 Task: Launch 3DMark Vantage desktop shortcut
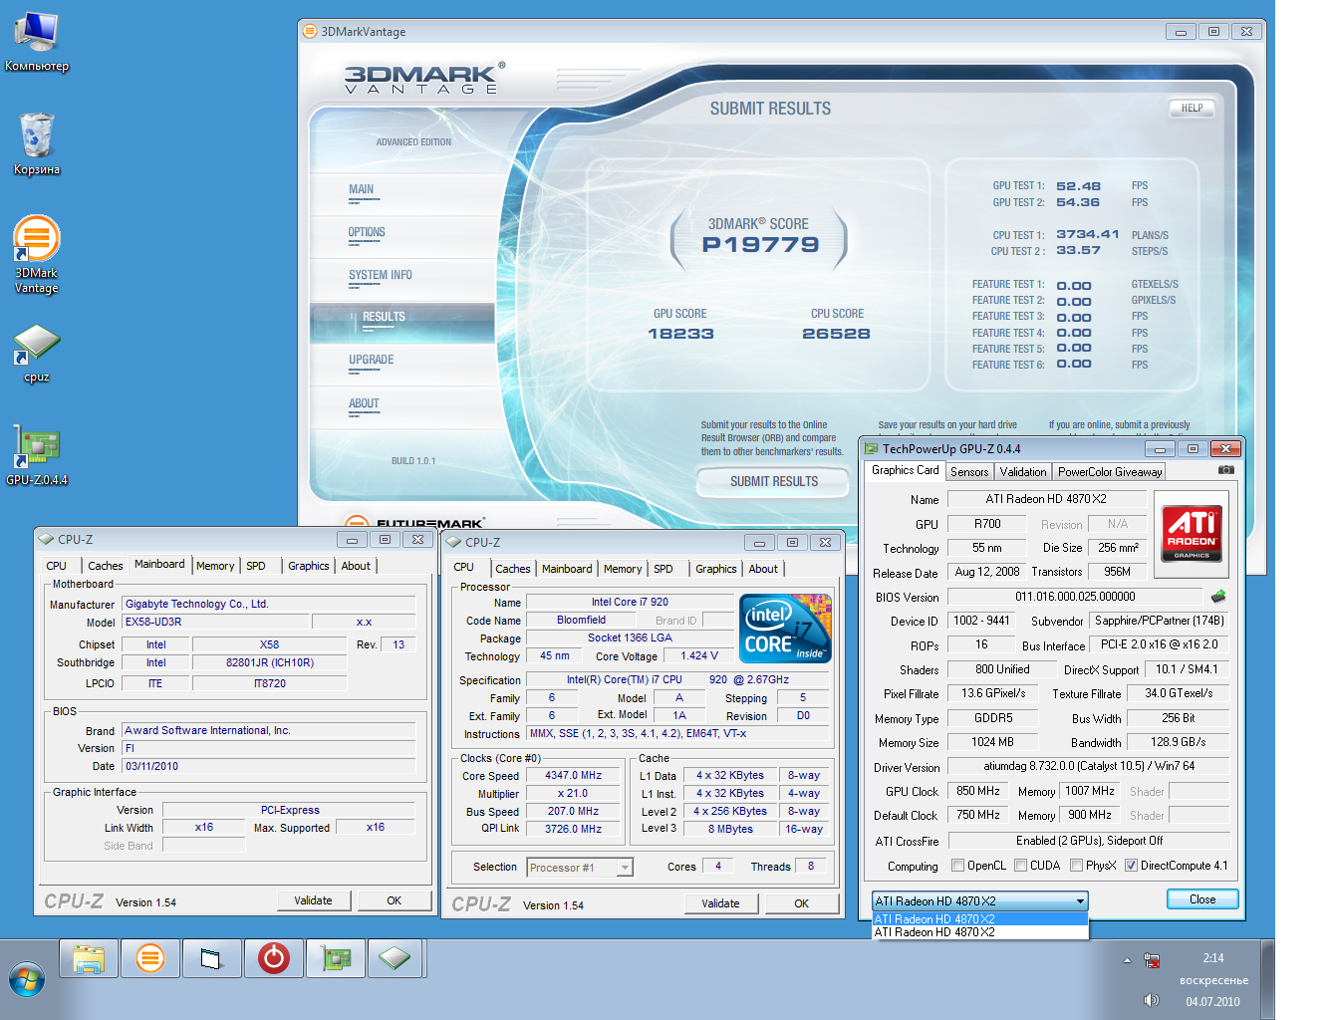tap(37, 255)
